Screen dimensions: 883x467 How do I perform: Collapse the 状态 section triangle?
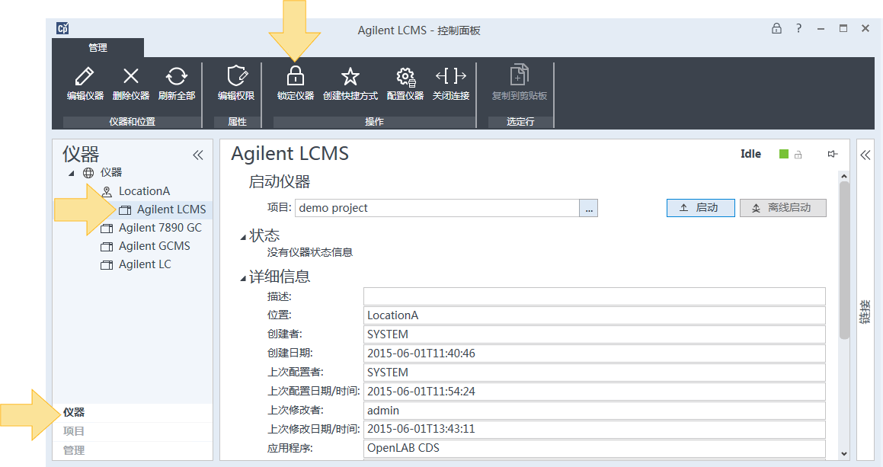pos(243,237)
